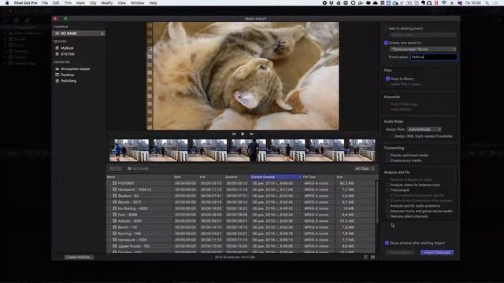Enable Separate mono and group stereo audio
504x283 pixels.
coord(387,211)
